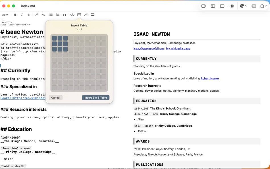Click the '<div id="webaddress">' editor line
This screenshot has height=169, width=270.
coord(19,44)
